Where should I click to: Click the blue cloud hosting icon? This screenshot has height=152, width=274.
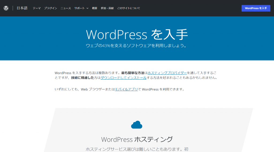(137, 125)
